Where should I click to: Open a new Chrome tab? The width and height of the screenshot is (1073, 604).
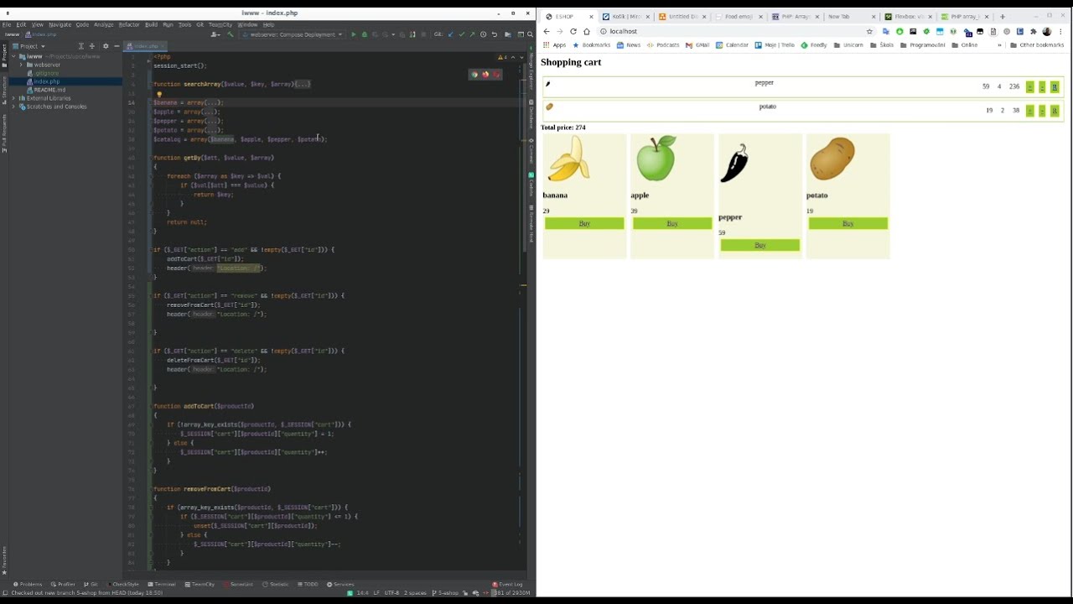(x=1002, y=17)
